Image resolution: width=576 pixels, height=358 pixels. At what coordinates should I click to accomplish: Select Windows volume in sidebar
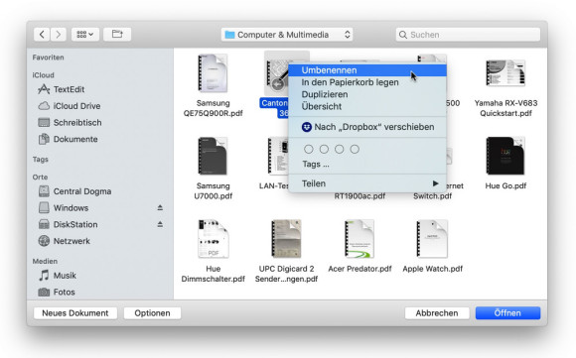pyautogui.click(x=64, y=208)
